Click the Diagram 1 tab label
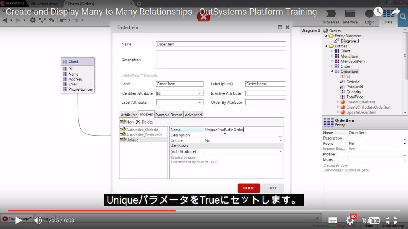This screenshot has width=408, height=229. coord(310,30)
